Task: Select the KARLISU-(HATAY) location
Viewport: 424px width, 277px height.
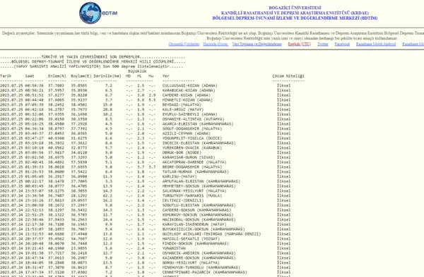Action: (x=179, y=177)
